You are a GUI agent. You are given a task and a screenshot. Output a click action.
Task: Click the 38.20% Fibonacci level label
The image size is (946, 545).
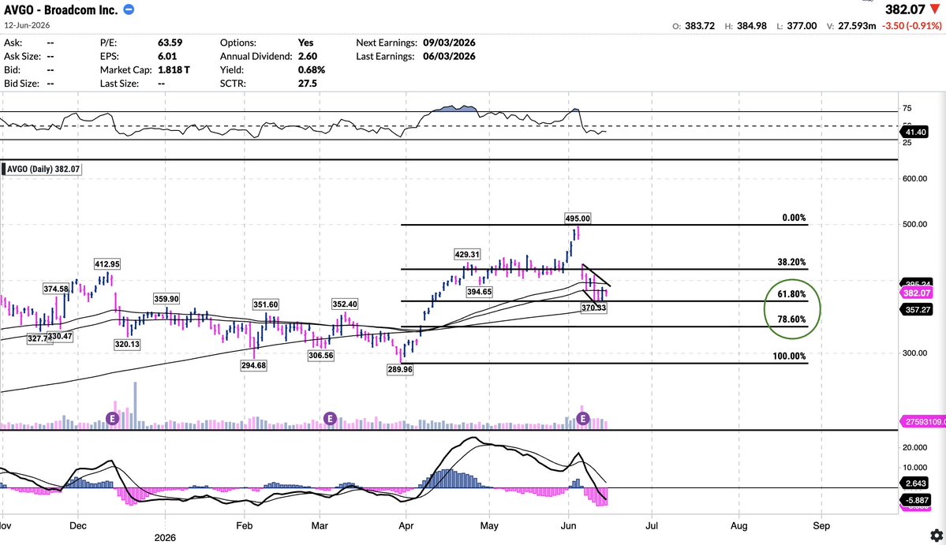click(791, 263)
